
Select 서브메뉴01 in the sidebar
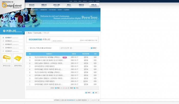point(12,38)
